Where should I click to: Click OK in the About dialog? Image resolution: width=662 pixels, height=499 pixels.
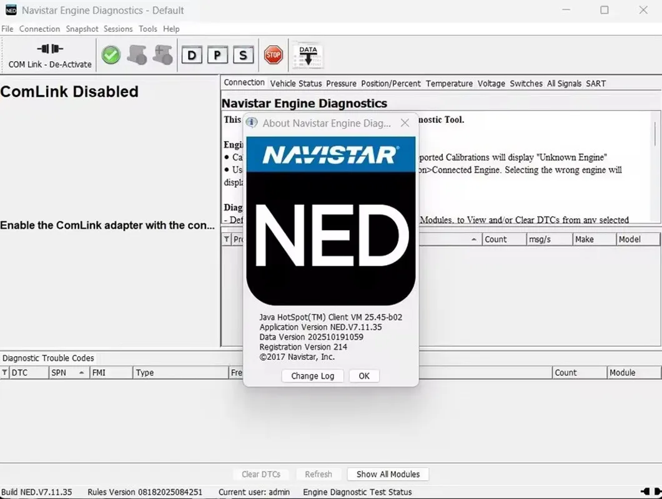pos(364,376)
